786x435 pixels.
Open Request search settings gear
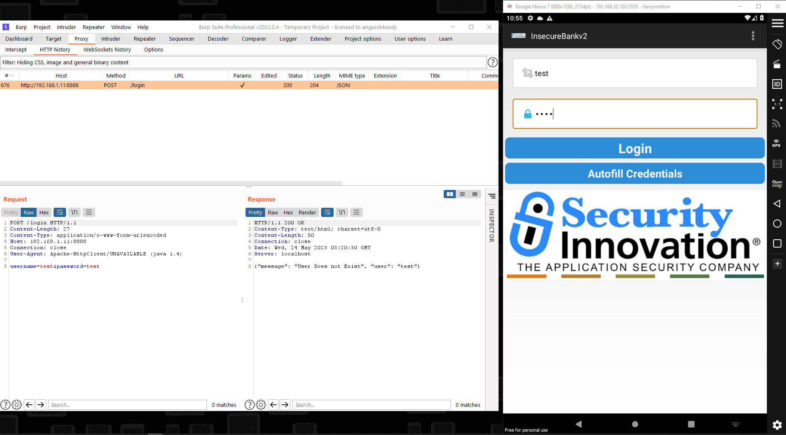point(17,405)
